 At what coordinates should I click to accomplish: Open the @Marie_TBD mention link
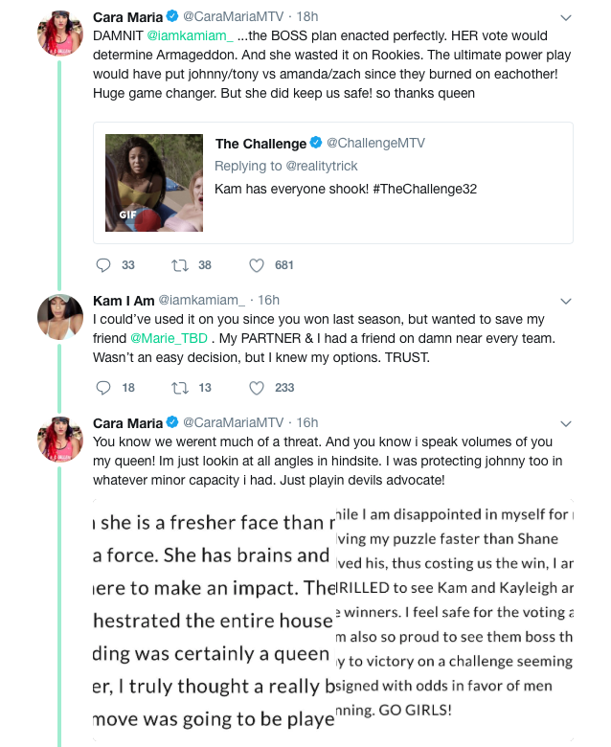(169, 338)
